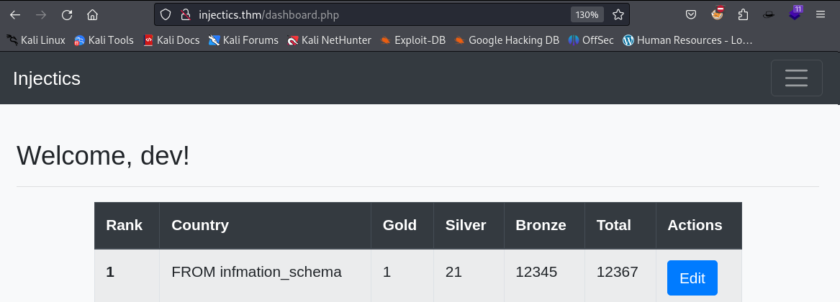Image resolution: width=840 pixels, height=302 pixels.
Task: Open the Human Resources WordPress bookmark
Action: (x=688, y=40)
